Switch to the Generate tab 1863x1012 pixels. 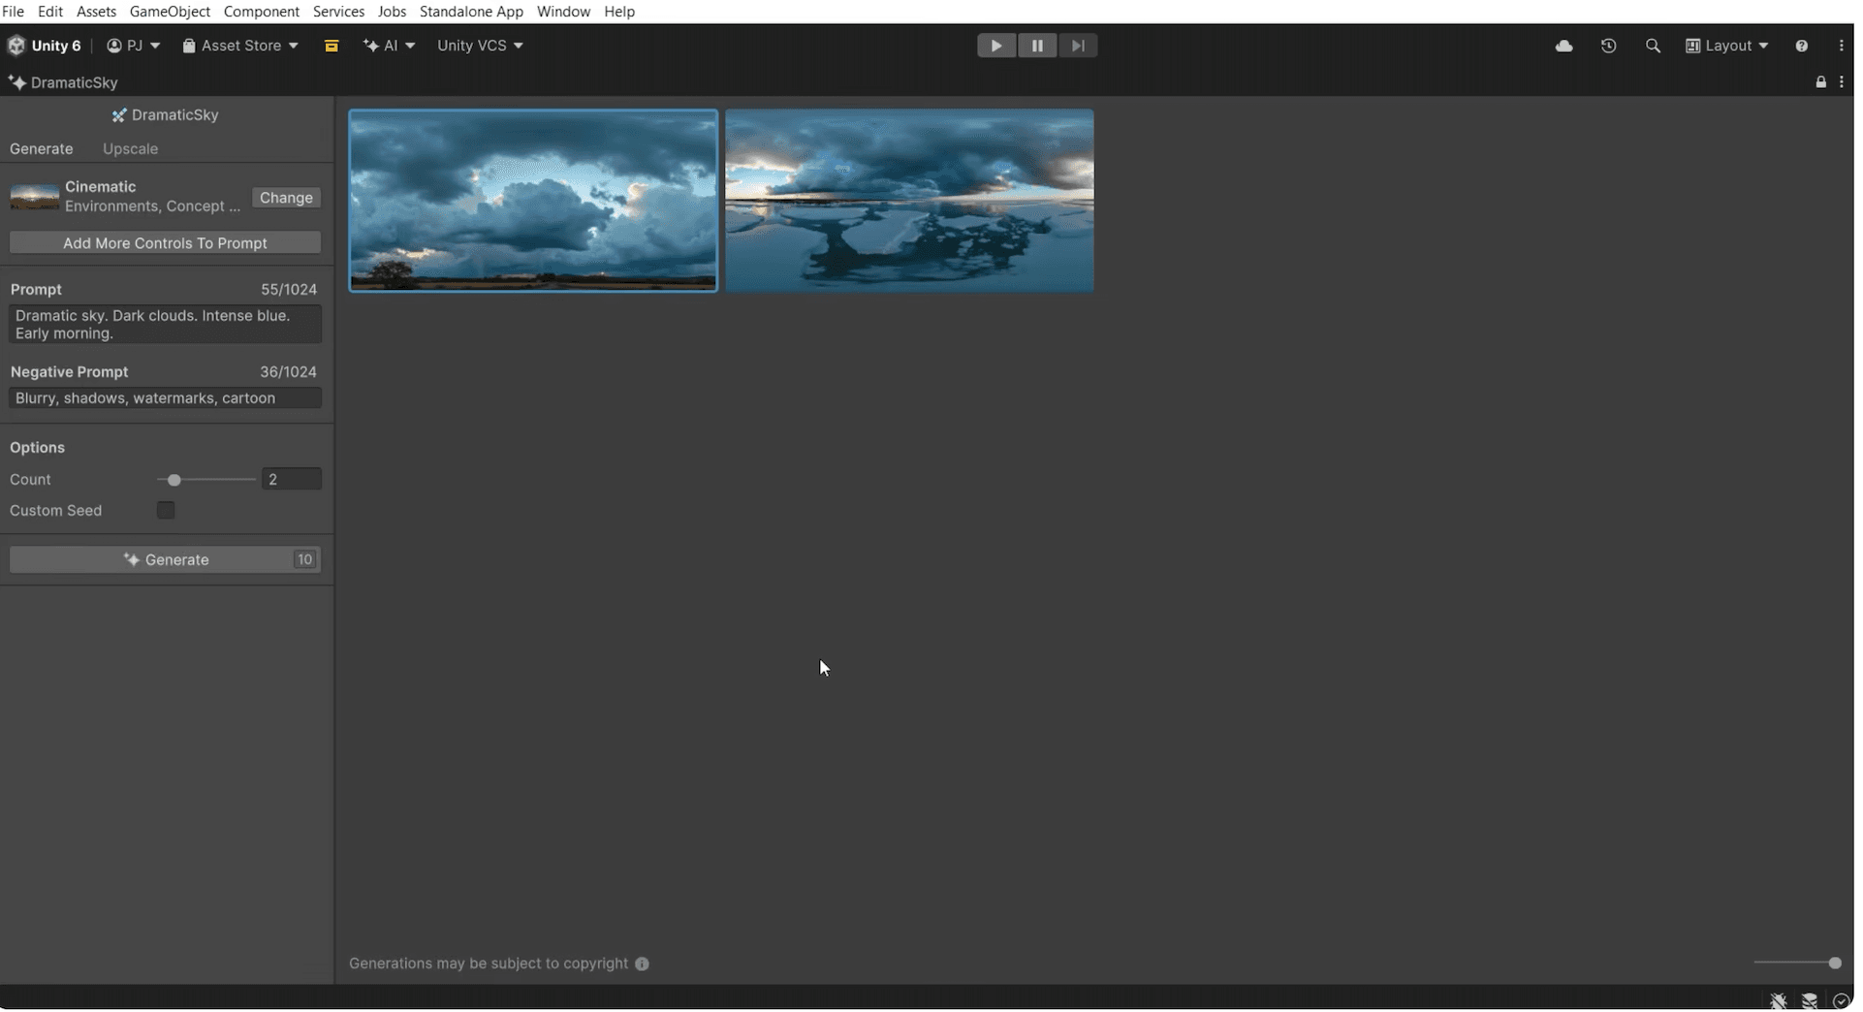(x=42, y=149)
